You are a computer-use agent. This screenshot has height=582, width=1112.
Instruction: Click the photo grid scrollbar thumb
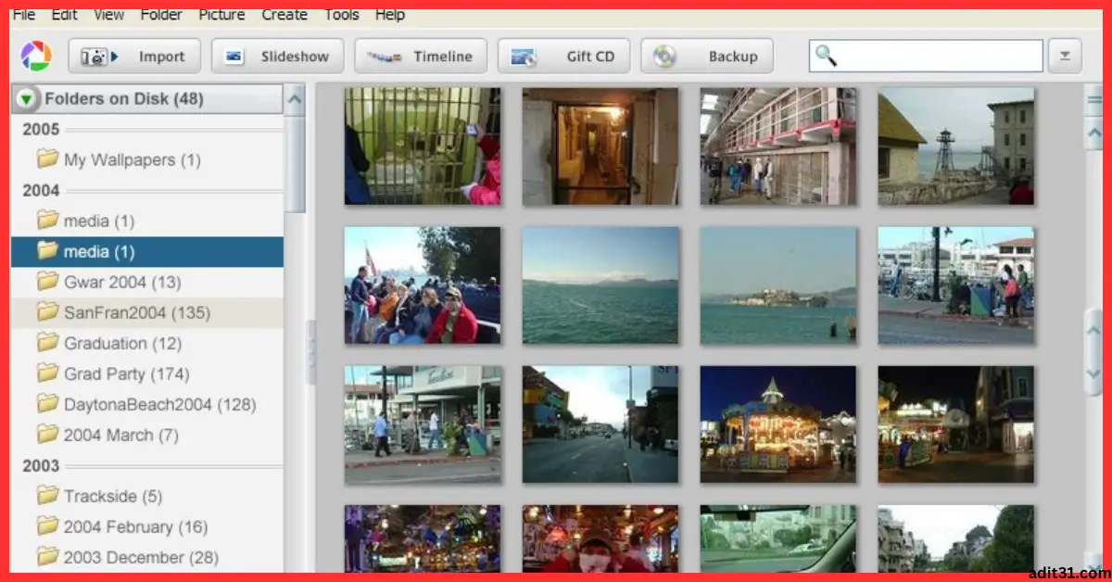tap(1094, 351)
